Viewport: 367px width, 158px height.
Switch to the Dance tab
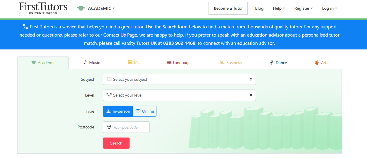coord(278,63)
